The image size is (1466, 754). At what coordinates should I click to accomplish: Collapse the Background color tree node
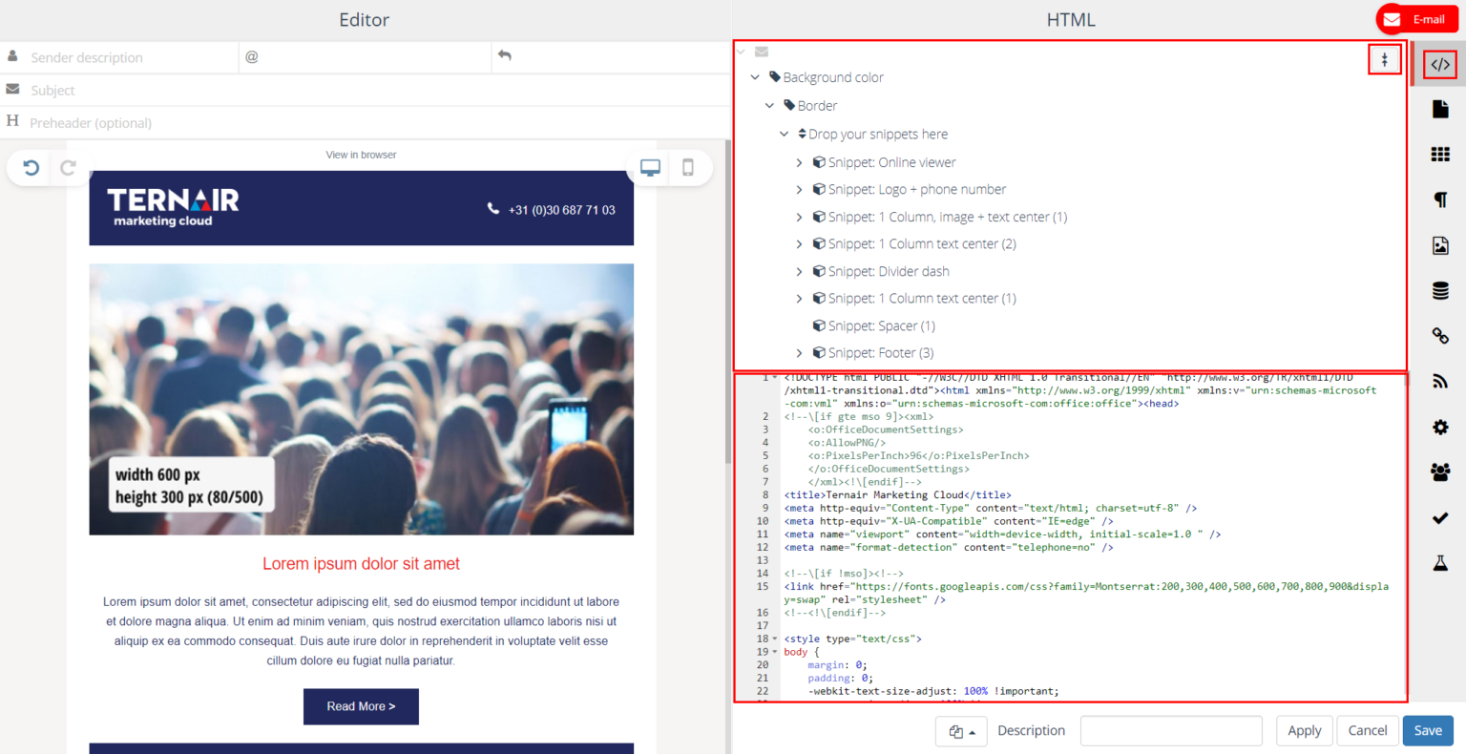pyautogui.click(x=755, y=77)
